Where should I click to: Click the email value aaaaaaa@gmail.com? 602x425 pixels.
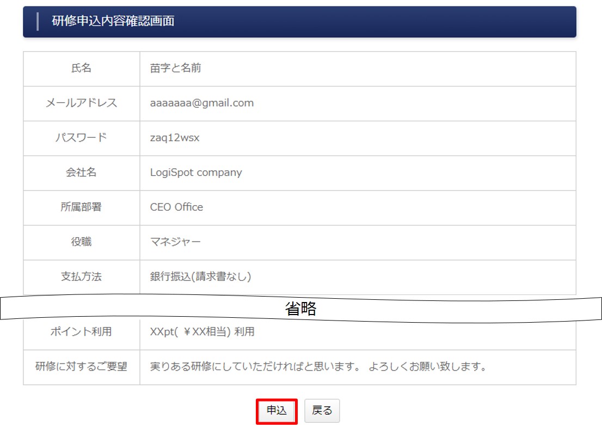tap(202, 103)
